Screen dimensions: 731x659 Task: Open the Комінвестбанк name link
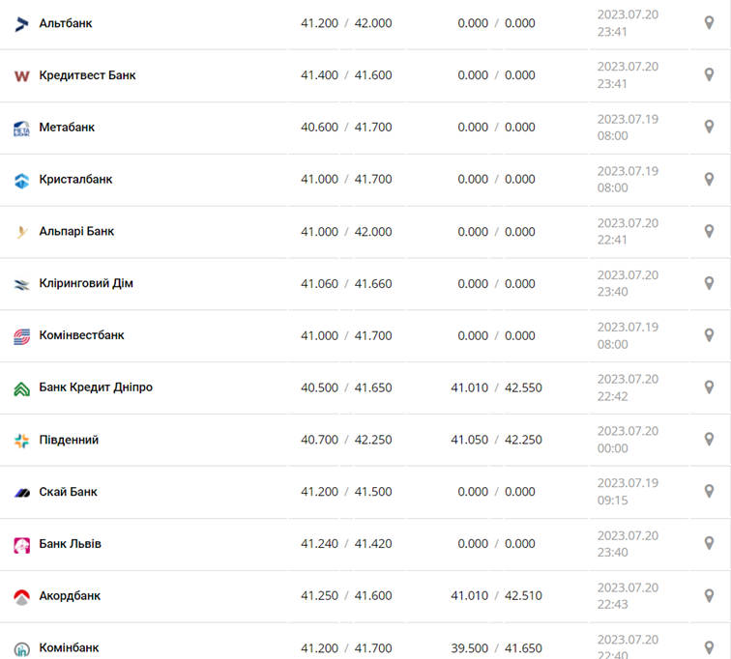click(x=81, y=335)
